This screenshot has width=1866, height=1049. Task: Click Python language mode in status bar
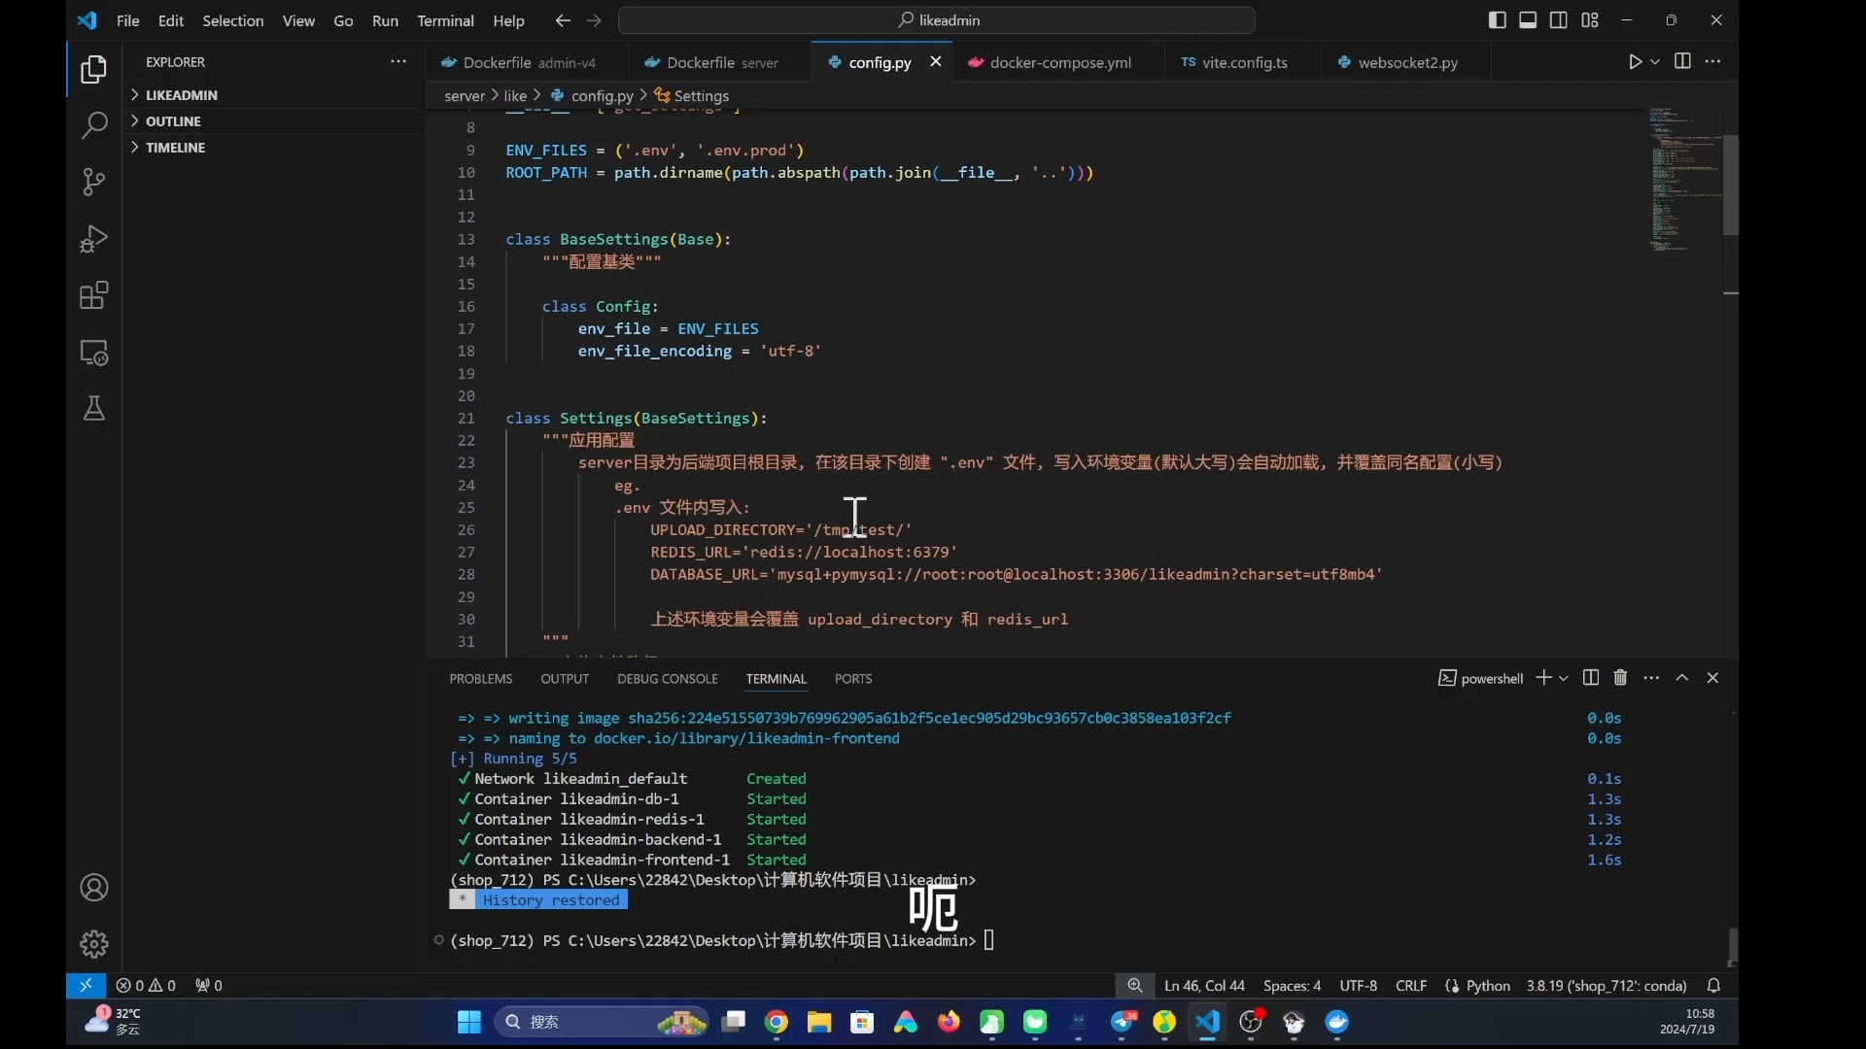coord(1487,986)
